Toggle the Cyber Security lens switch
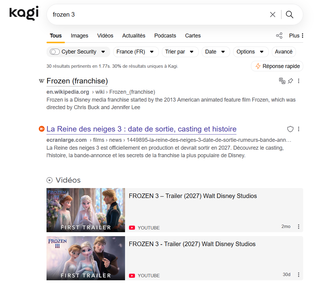 55,52
